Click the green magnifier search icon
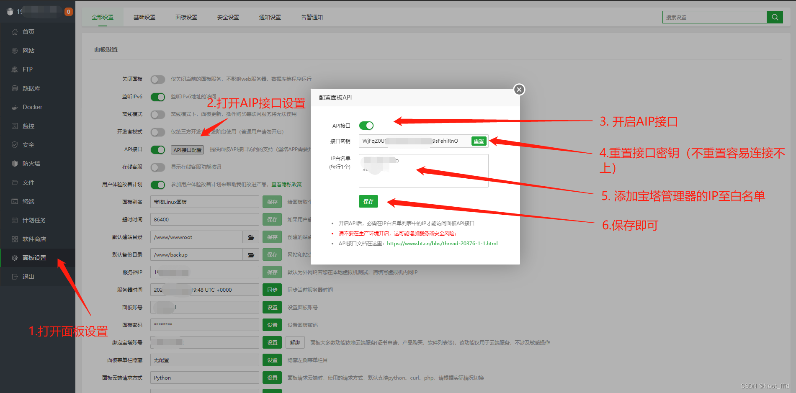The image size is (796, 393). pos(775,17)
